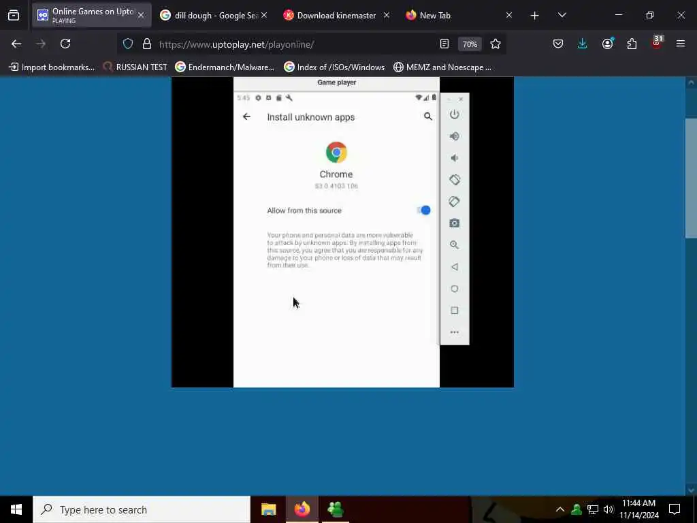Minimize the emulator side toolbar
The width and height of the screenshot is (697, 523).
pos(449,99)
